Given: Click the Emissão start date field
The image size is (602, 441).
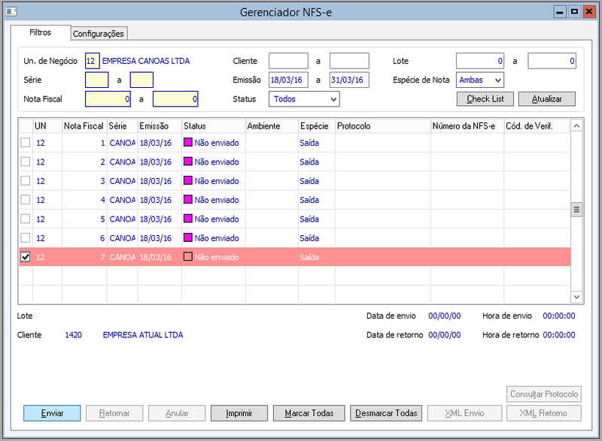Looking at the screenshot, I should click(x=288, y=80).
